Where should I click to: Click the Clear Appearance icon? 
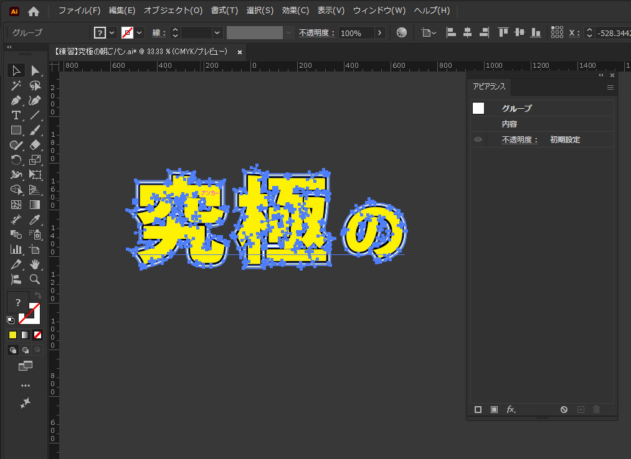point(564,409)
